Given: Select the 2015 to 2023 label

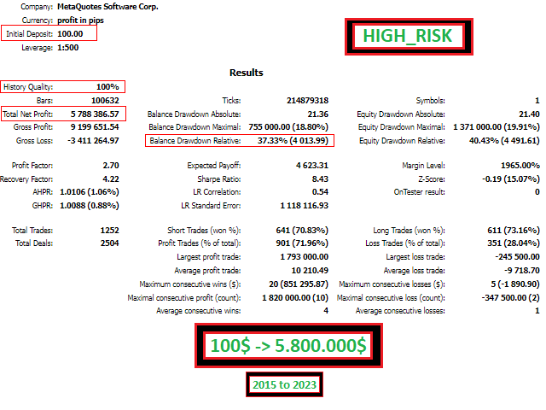Looking at the screenshot, I should point(284,384).
